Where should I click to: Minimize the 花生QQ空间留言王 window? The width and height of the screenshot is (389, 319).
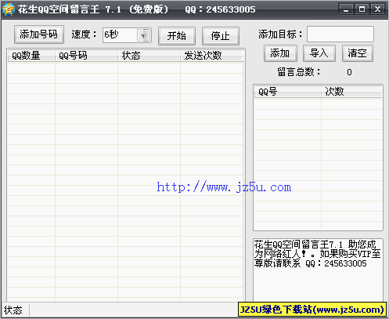(346, 9)
